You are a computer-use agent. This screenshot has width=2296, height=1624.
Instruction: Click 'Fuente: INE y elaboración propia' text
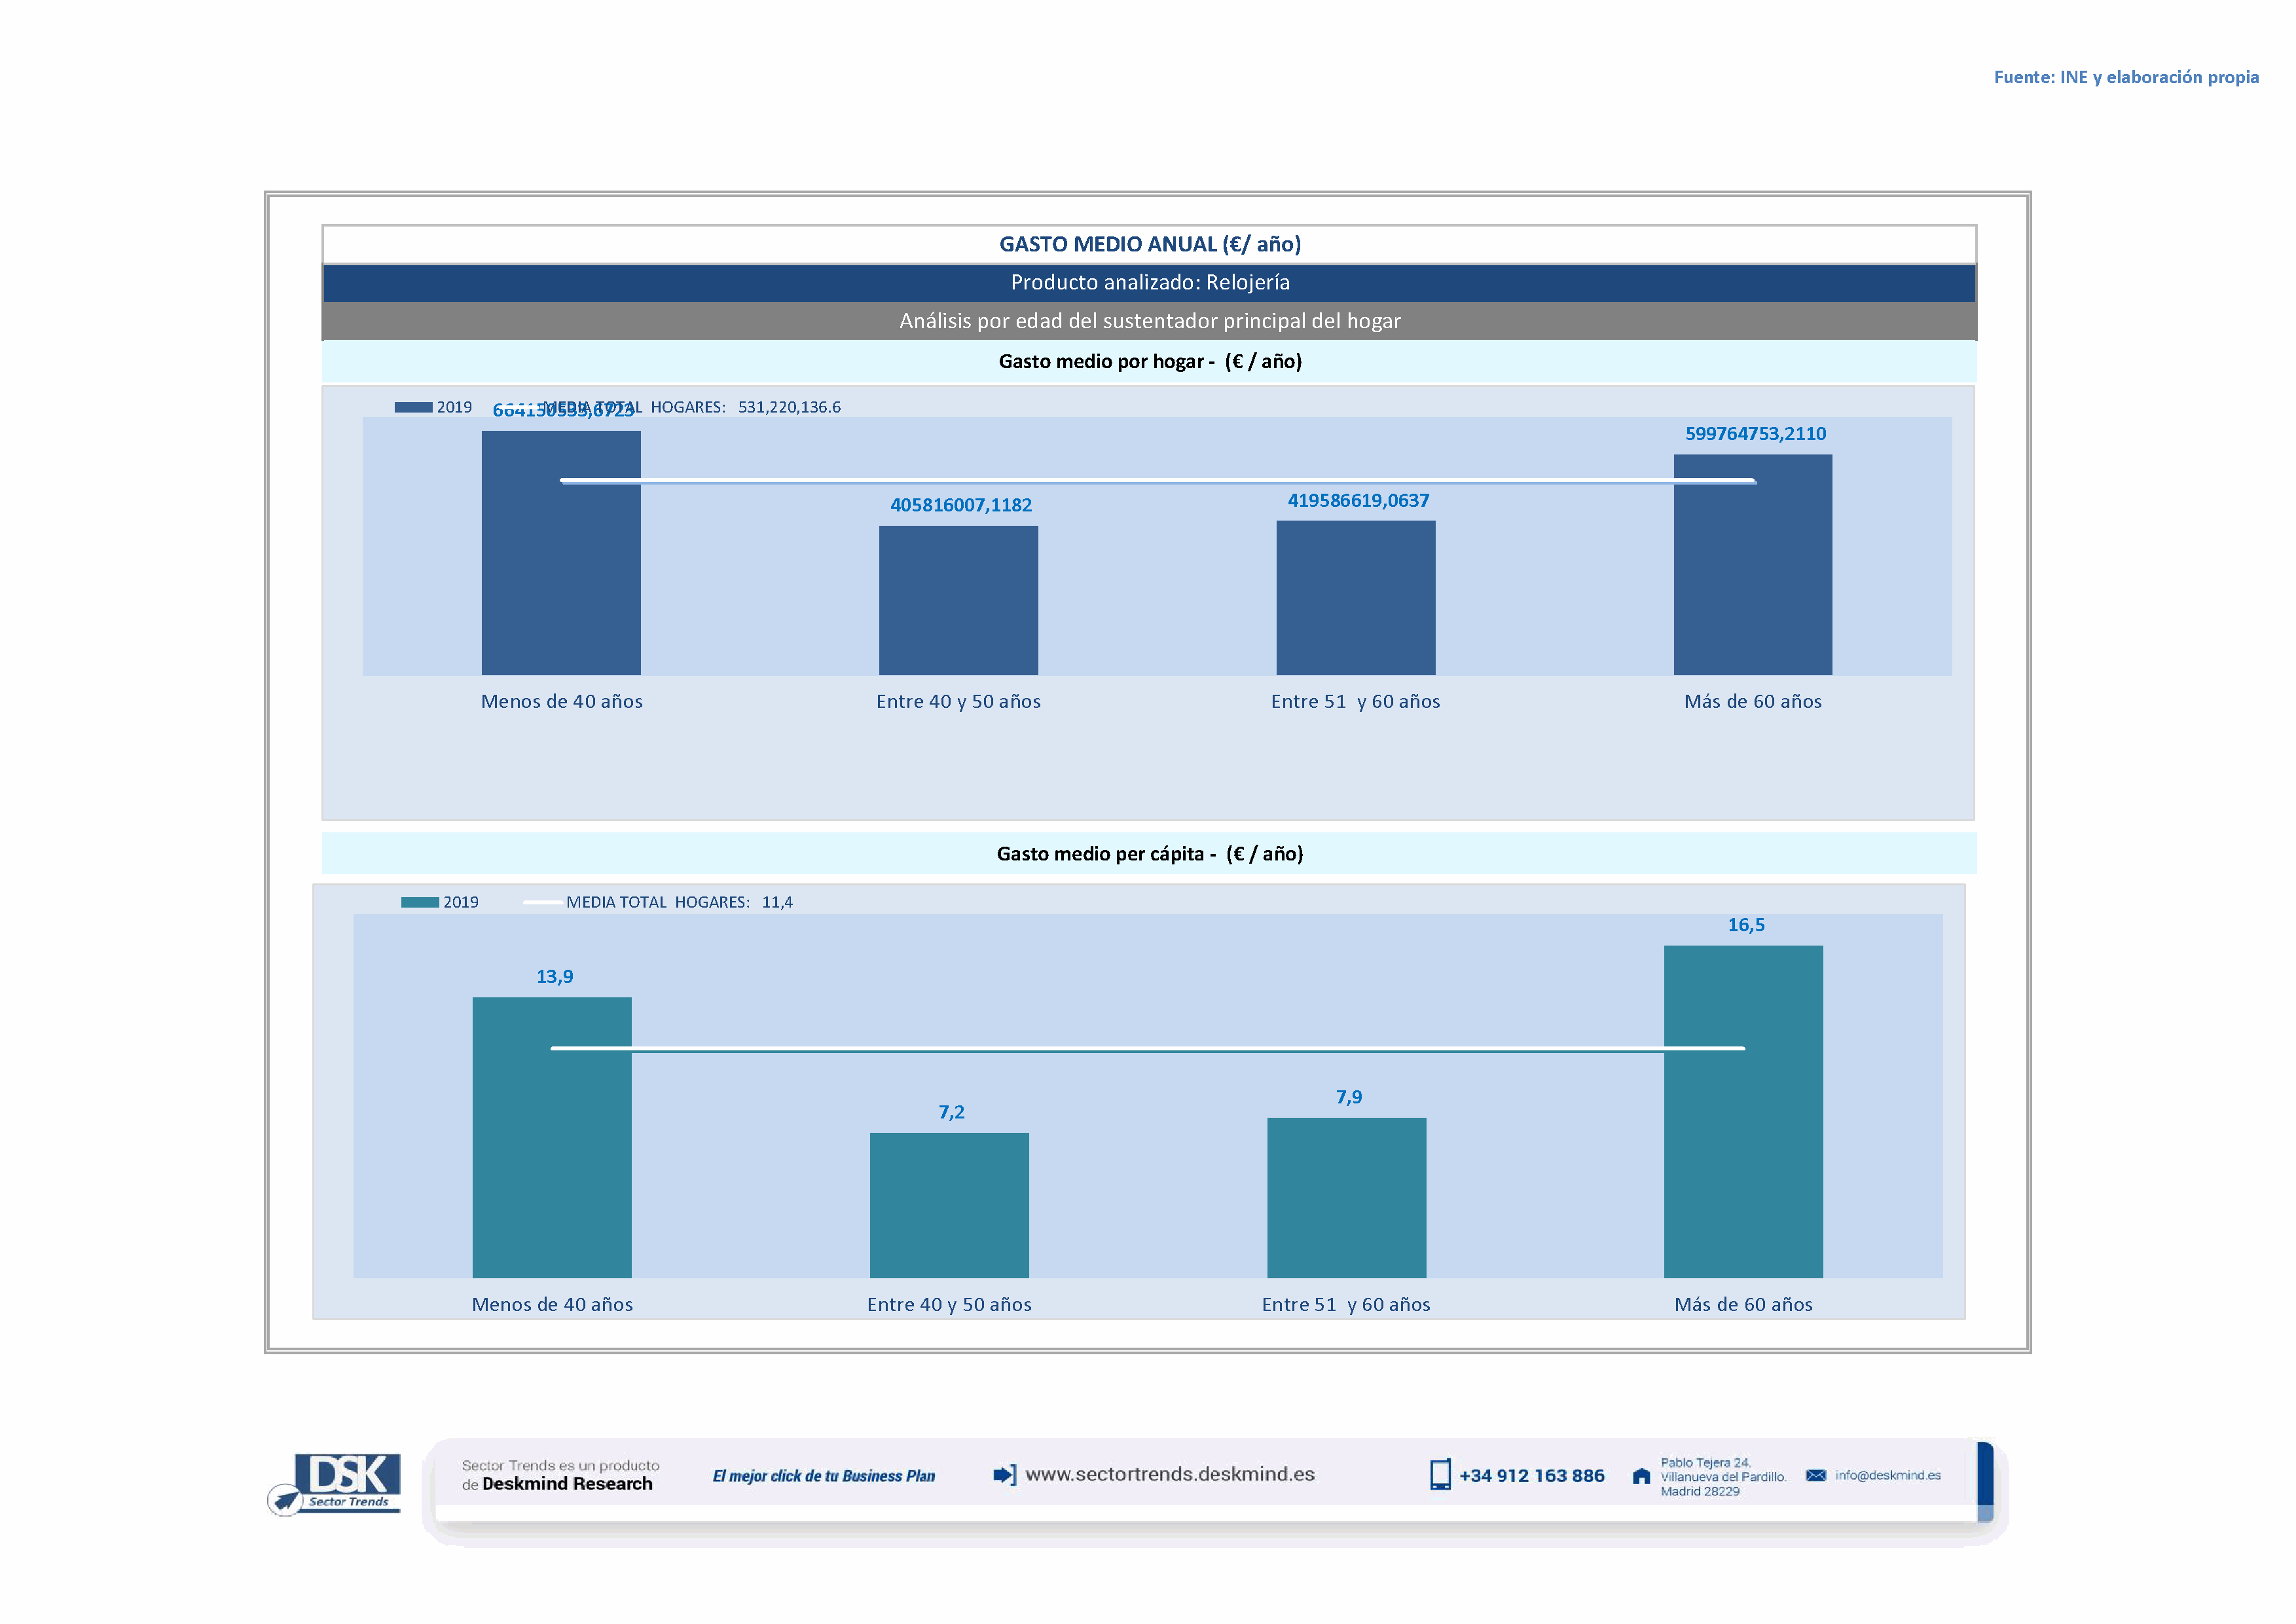tap(2126, 77)
